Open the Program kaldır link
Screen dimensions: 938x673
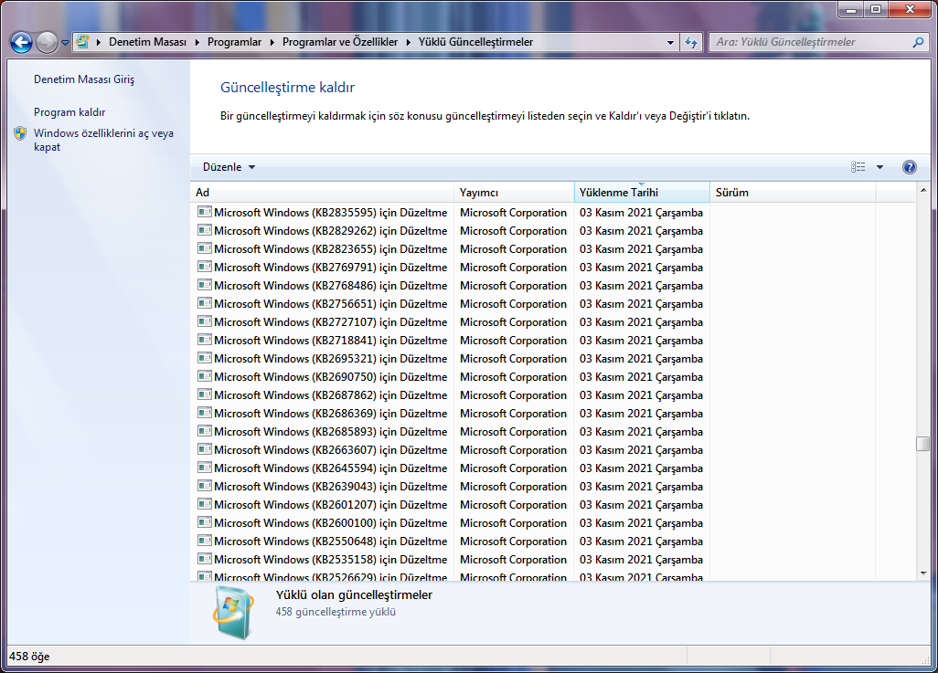pos(69,112)
